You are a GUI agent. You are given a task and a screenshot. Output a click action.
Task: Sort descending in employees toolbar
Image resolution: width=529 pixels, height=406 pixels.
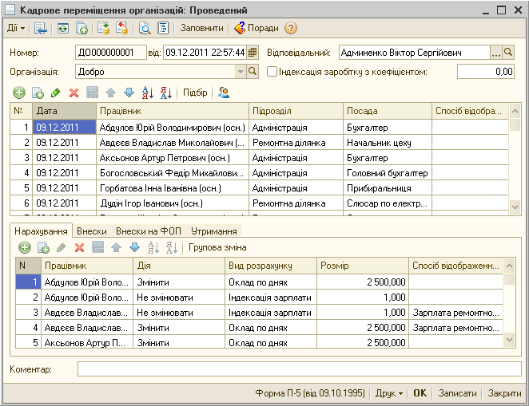[166, 93]
